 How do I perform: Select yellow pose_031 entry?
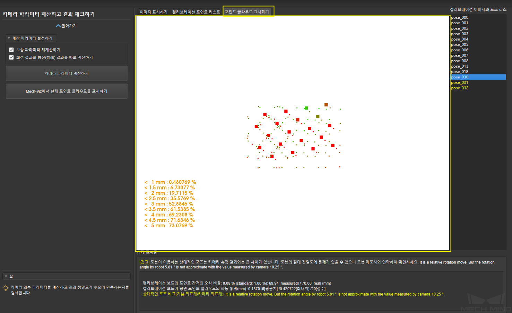478,82
